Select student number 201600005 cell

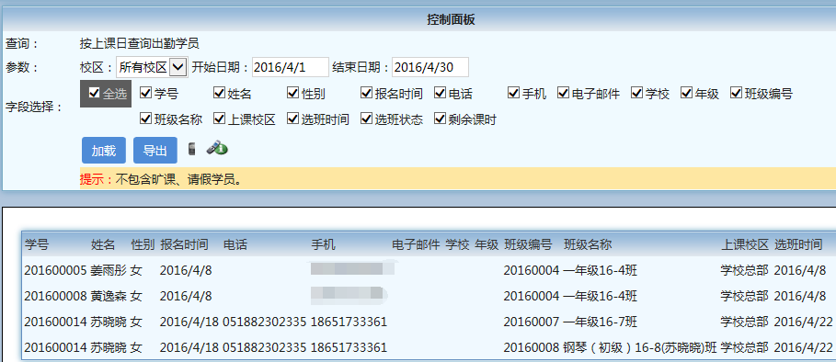55,270
